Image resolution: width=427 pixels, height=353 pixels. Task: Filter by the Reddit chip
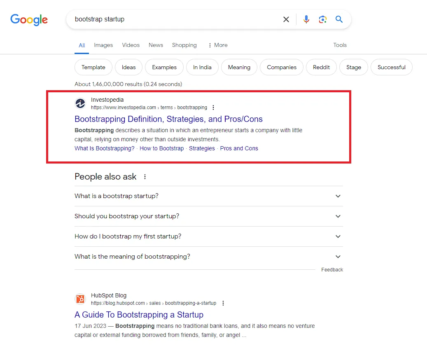click(x=321, y=67)
